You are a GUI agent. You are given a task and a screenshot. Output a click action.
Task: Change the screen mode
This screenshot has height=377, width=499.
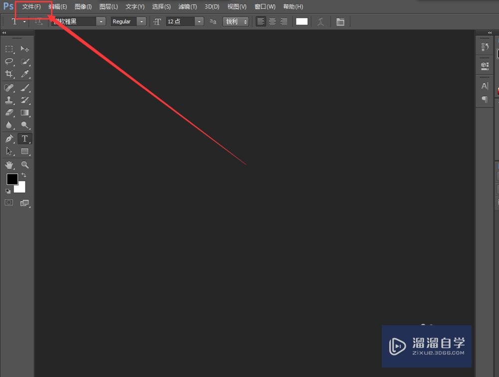click(x=24, y=203)
